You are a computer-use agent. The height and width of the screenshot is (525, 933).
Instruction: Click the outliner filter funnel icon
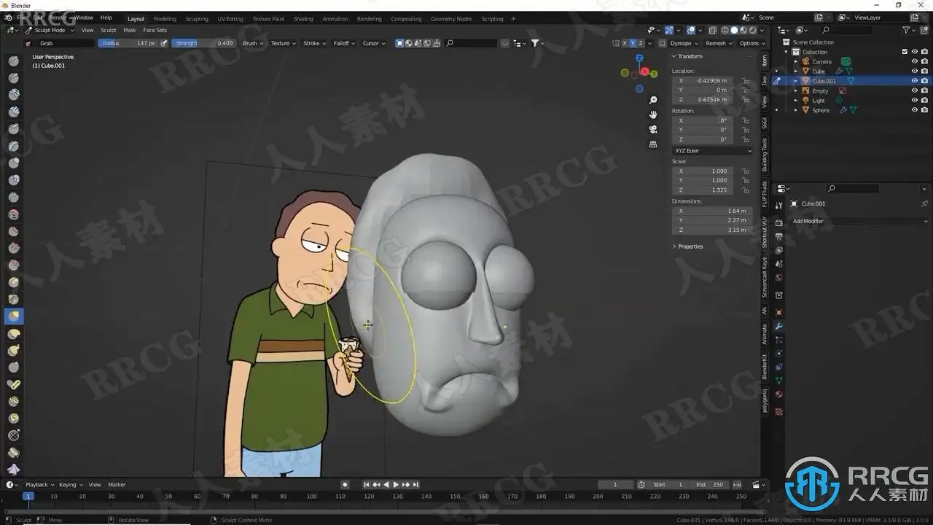907,30
